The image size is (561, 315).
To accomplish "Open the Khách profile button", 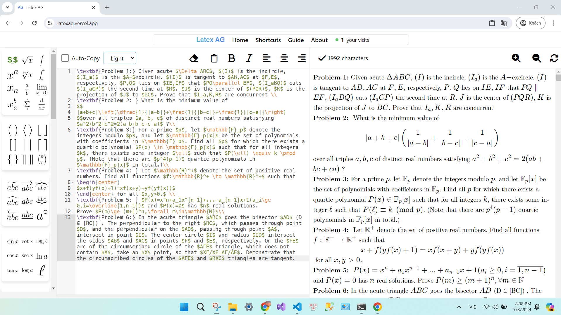I will click(x=531, y=23).
